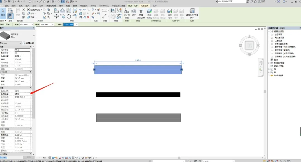The image size is (301, 162).
Task: Toggle the 尺寸锁定 checkbox
Action: (16, 113)
